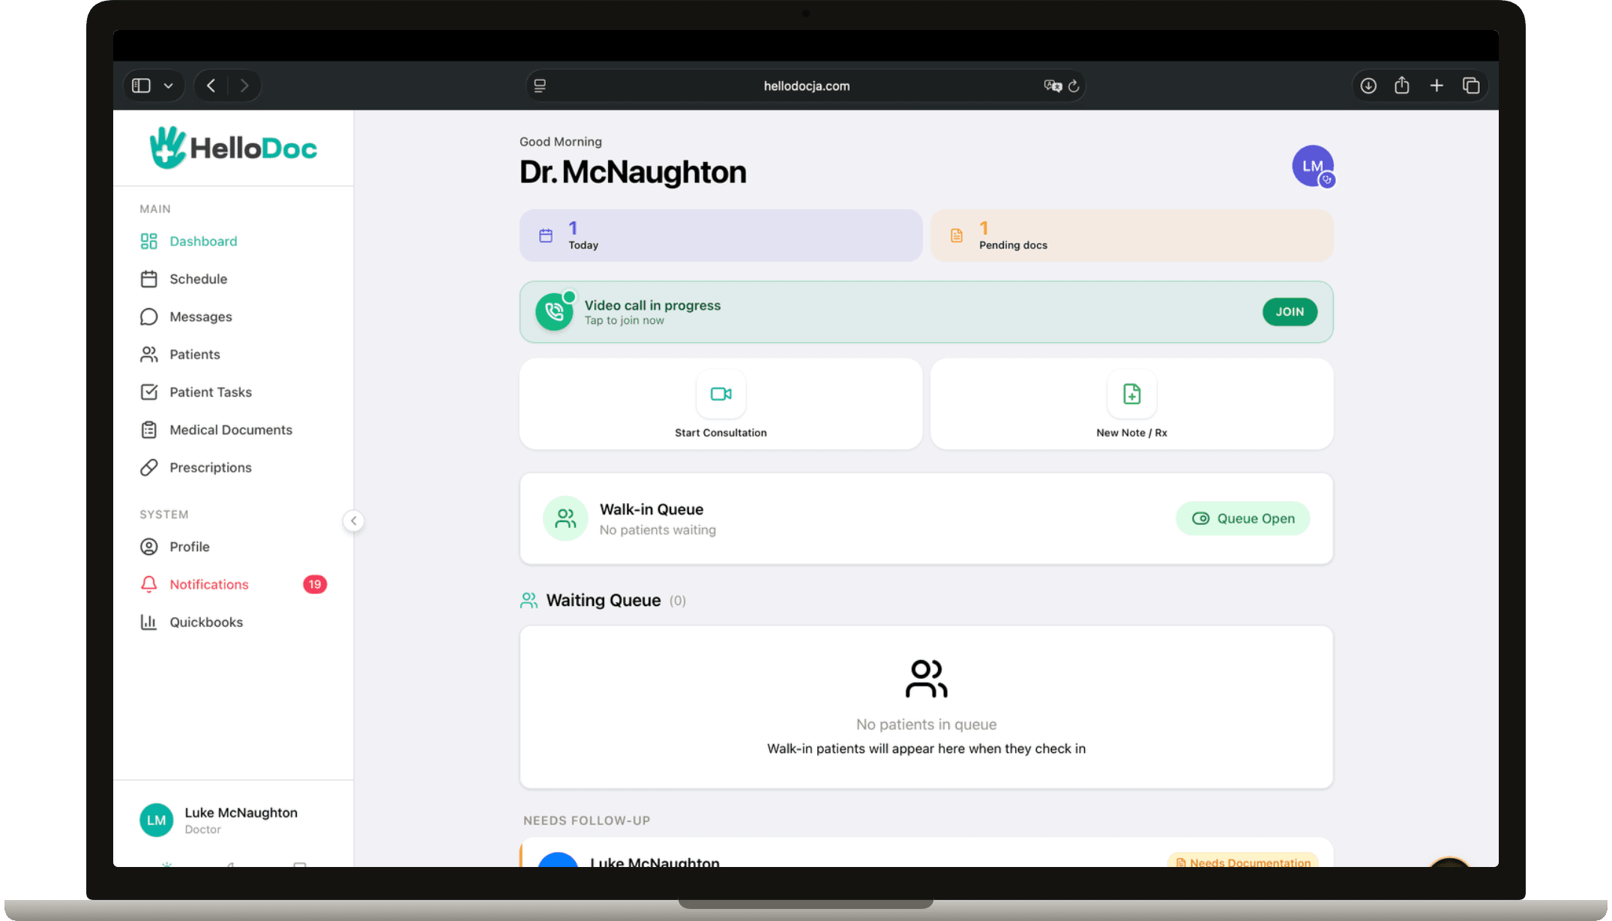Click the 'Start Consultation' label
Image resolution: width=1612 pixels, height=921 pixels.
coord(721,433)
